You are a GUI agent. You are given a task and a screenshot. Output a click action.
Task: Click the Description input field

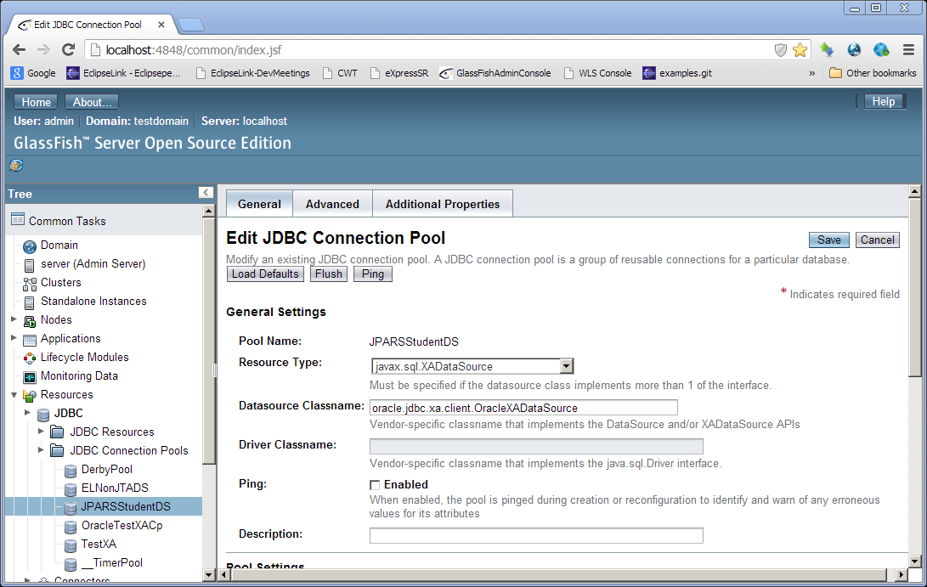(536, 535)
